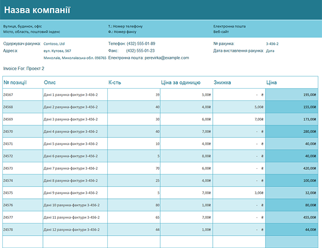
Task: Select item number cell Z4567
Action: point(22,94)
